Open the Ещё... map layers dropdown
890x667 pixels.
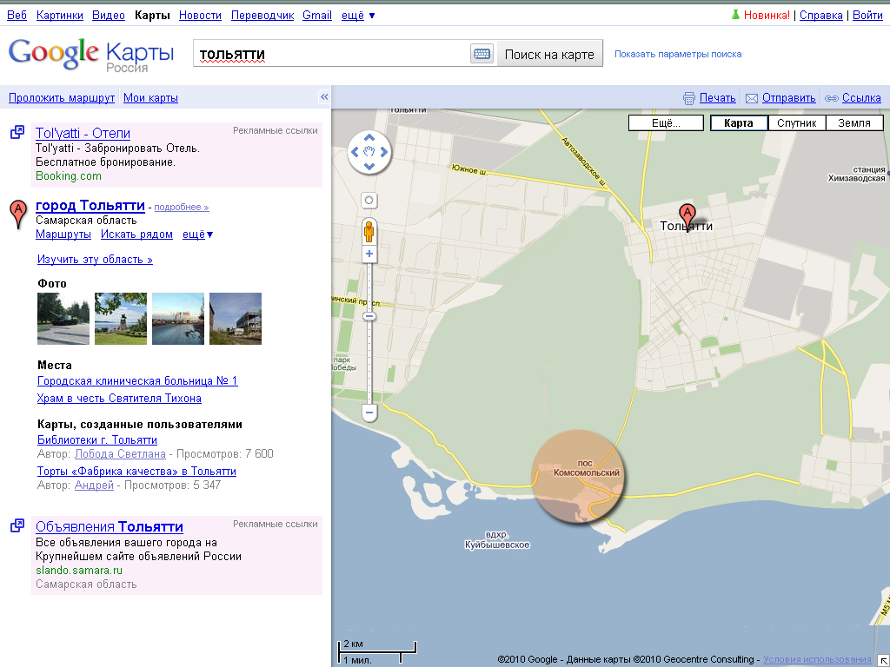tap(666, 122)
